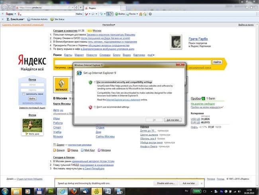Open the Грета Гарбо link
The height and width of the screenshot is (195, 259).
[x=198, y=39]
